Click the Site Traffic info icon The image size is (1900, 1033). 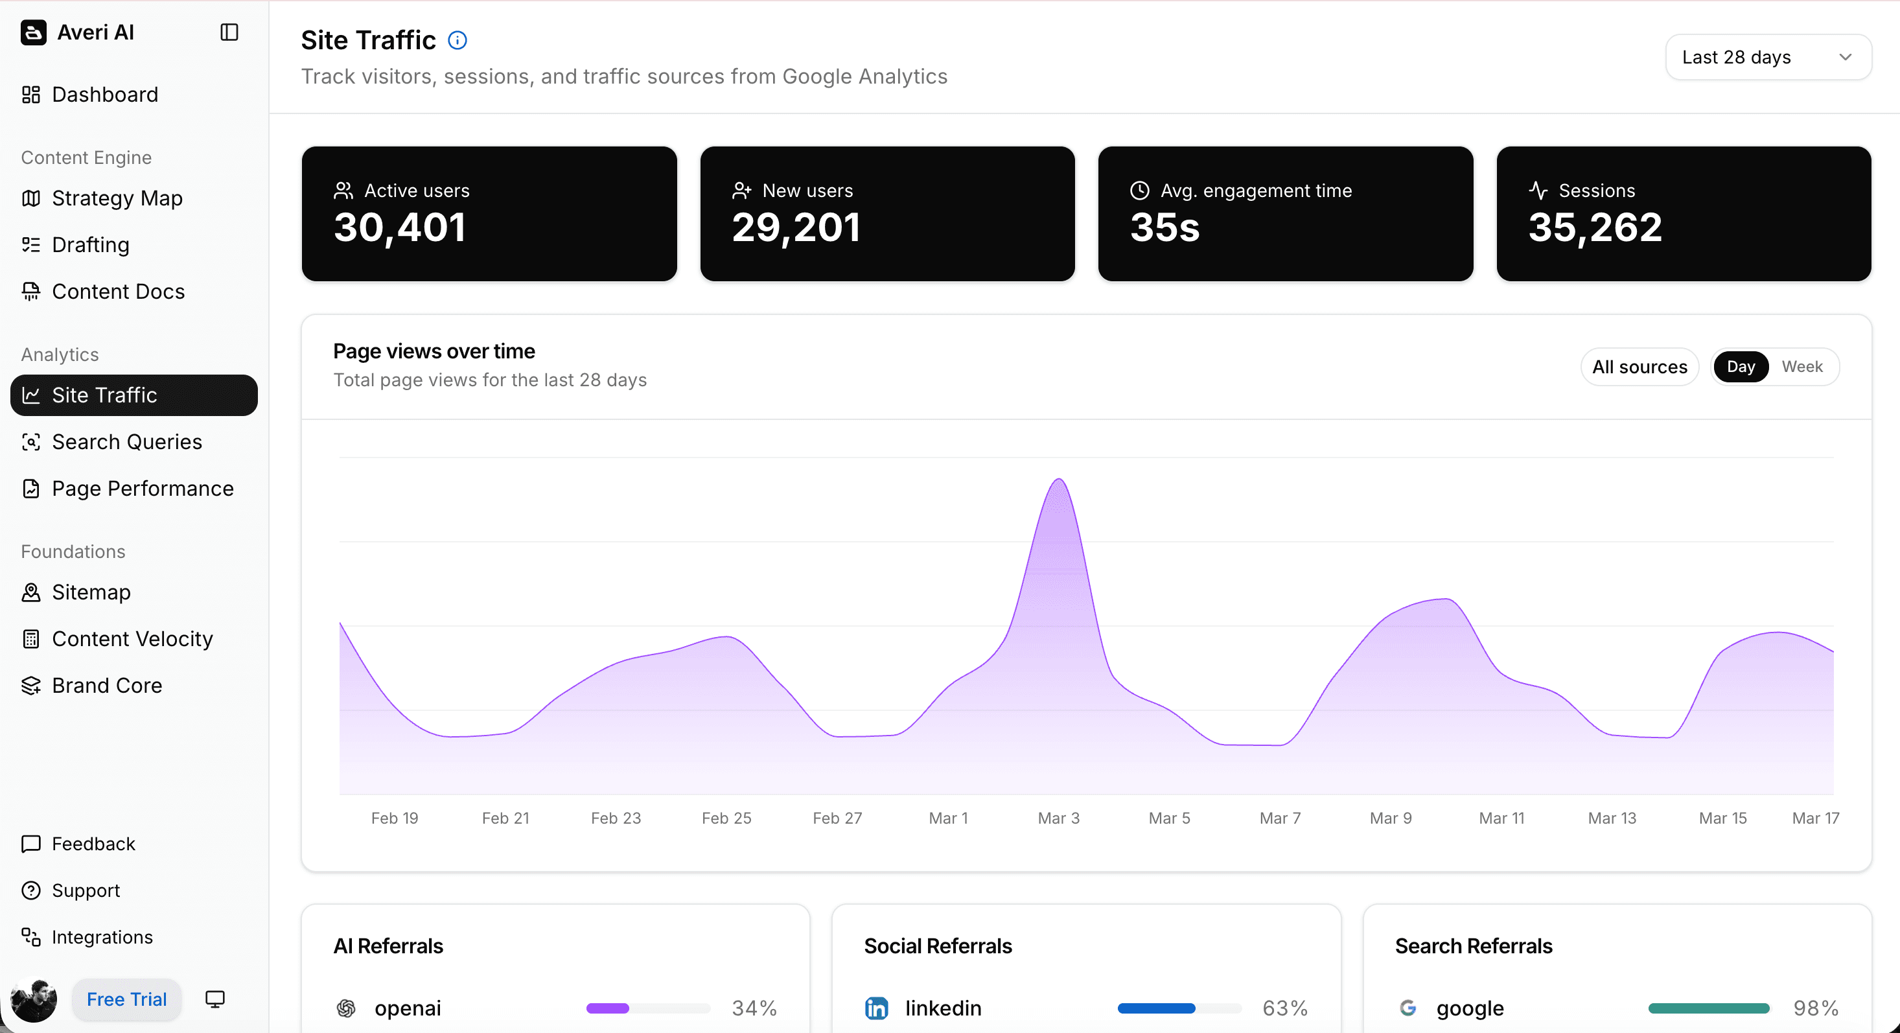coord(458,41)
